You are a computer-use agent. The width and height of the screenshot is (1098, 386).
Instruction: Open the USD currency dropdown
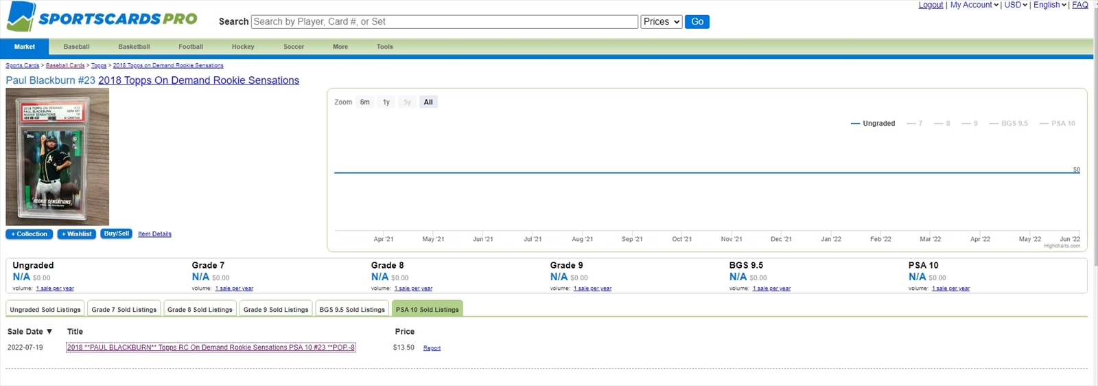coord(1016,5)
